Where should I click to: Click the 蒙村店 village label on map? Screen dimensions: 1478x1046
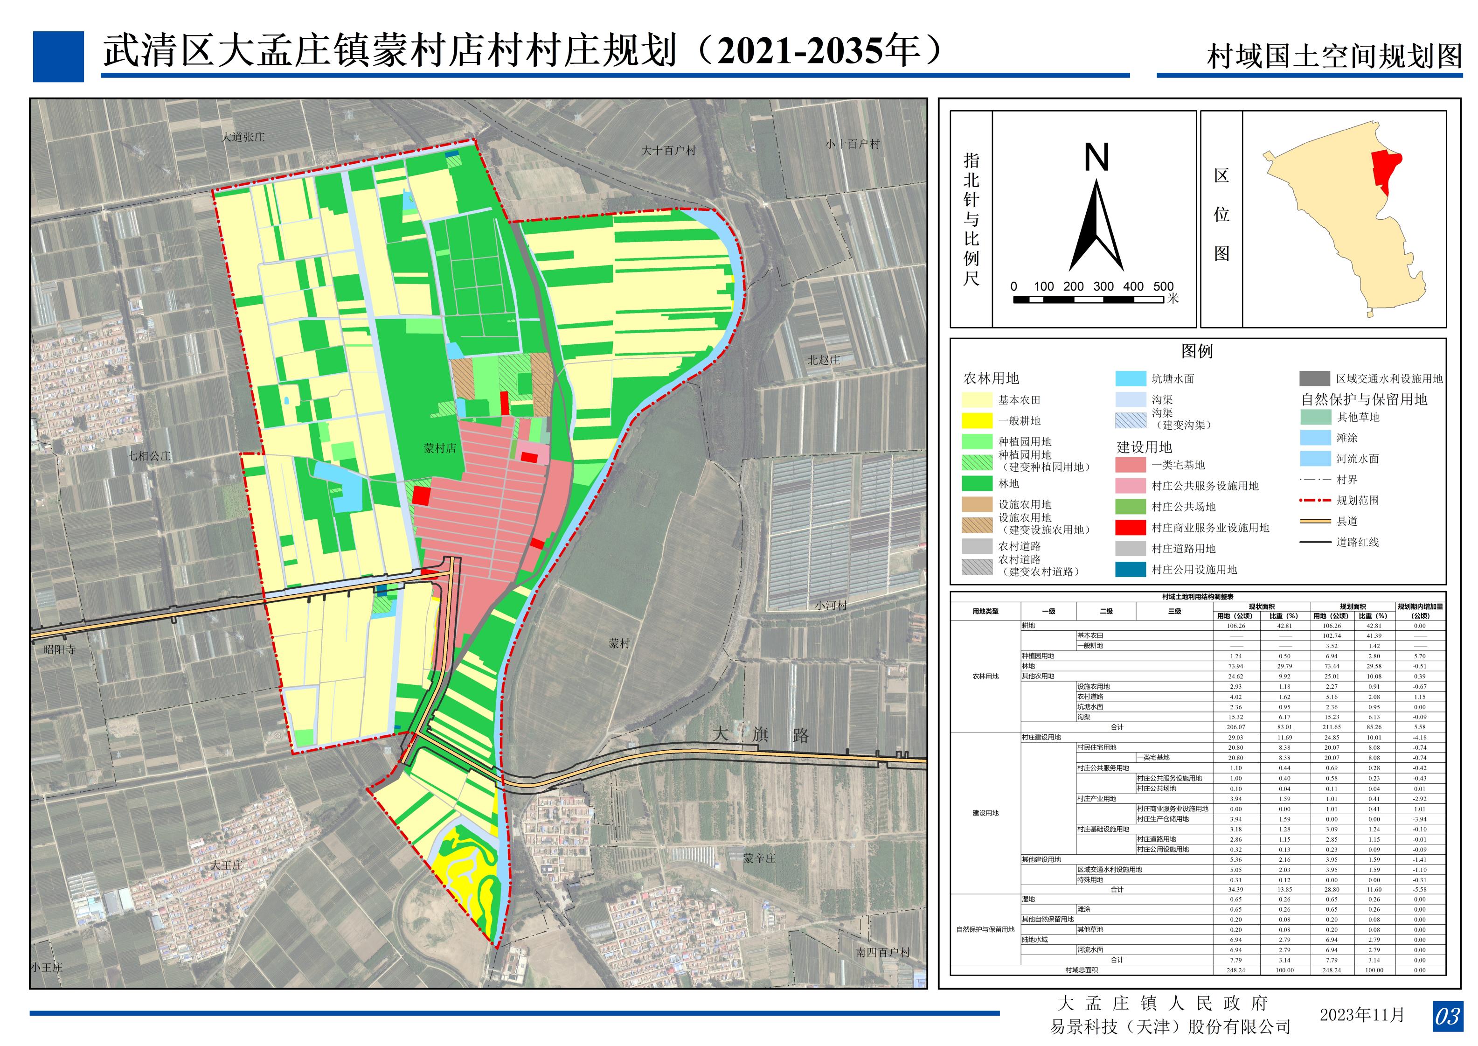coord(440,448)
